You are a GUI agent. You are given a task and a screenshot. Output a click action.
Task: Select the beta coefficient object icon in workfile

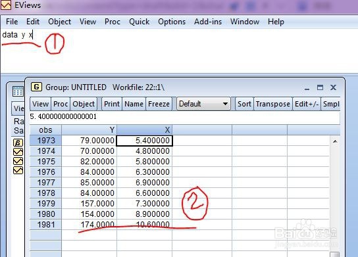click(x=18, y=143)
